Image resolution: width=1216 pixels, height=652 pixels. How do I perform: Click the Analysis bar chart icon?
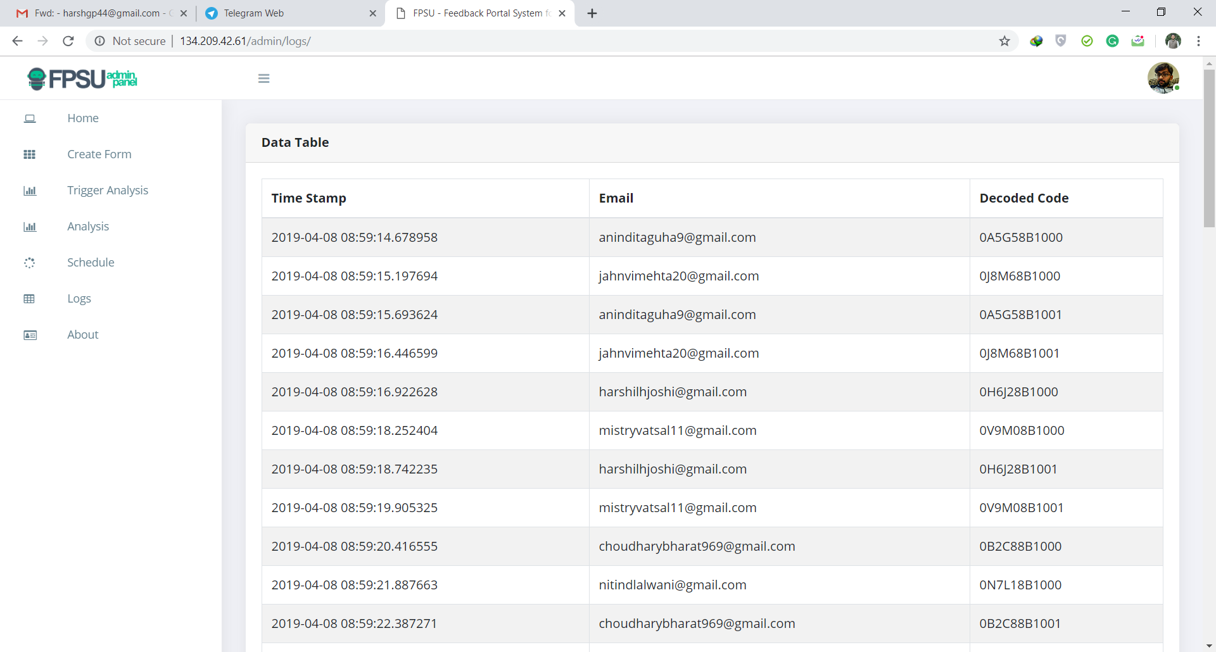click(x=30, y=227)
